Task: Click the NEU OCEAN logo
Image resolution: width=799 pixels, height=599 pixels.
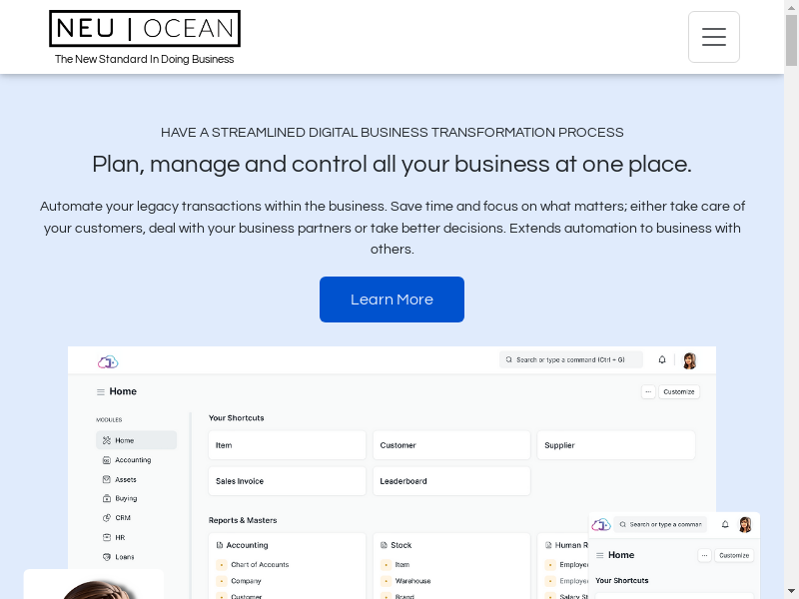Action: (145, 29)
